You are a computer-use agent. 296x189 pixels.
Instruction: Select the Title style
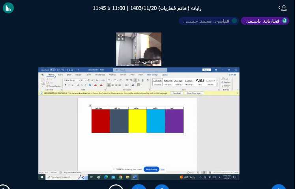[x=200, y=82]
